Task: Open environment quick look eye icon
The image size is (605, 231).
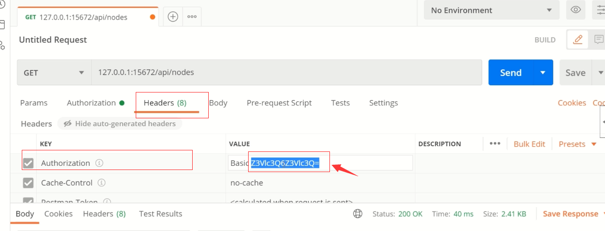Action: tap(575, 10)
